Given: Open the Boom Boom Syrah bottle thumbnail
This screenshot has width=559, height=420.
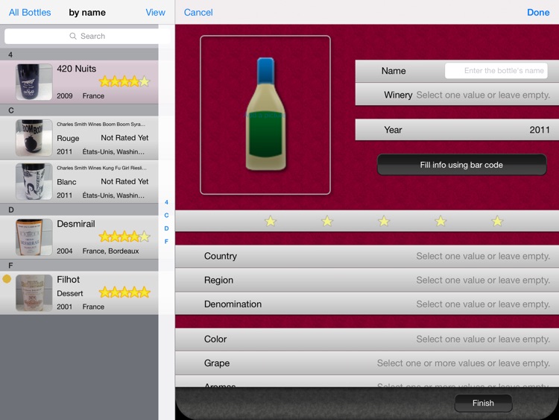Looking at the screenshot, I should point(34,138).
